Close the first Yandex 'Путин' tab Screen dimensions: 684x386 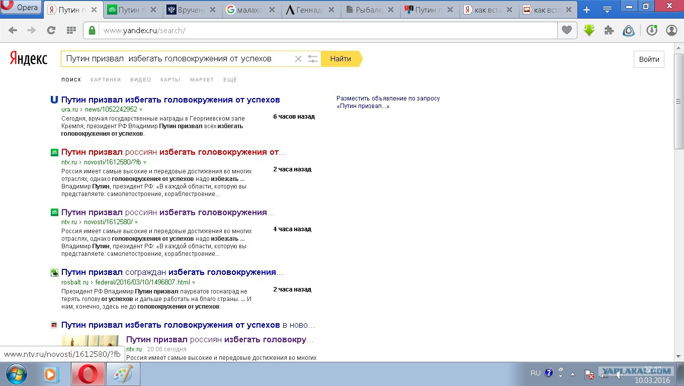tap(94, 10)
